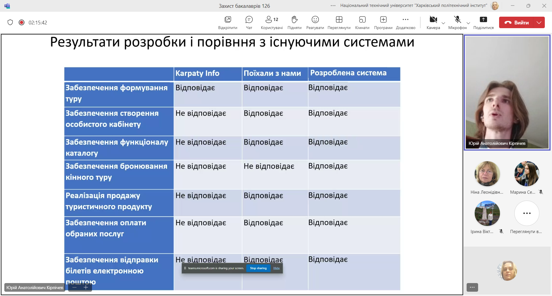Screen dimensions: 552x296
Task: Open Реагувати reactions smiley
Action: point(315,22)
